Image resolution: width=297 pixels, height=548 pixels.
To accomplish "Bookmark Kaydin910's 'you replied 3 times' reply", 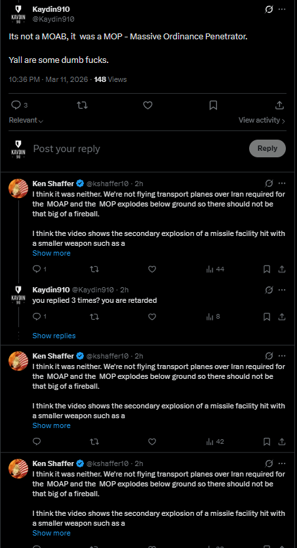I will [267, 317].
